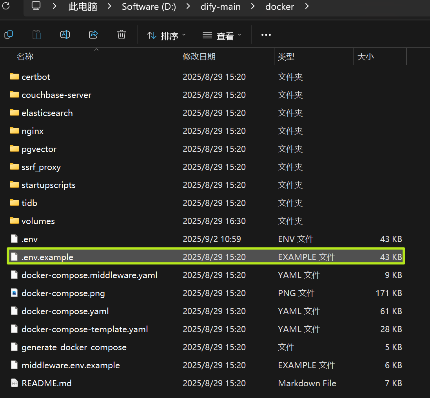Navigate to Software (D:) breadcrumb
This screenshot has width=430, height=398.
[149, 6]
